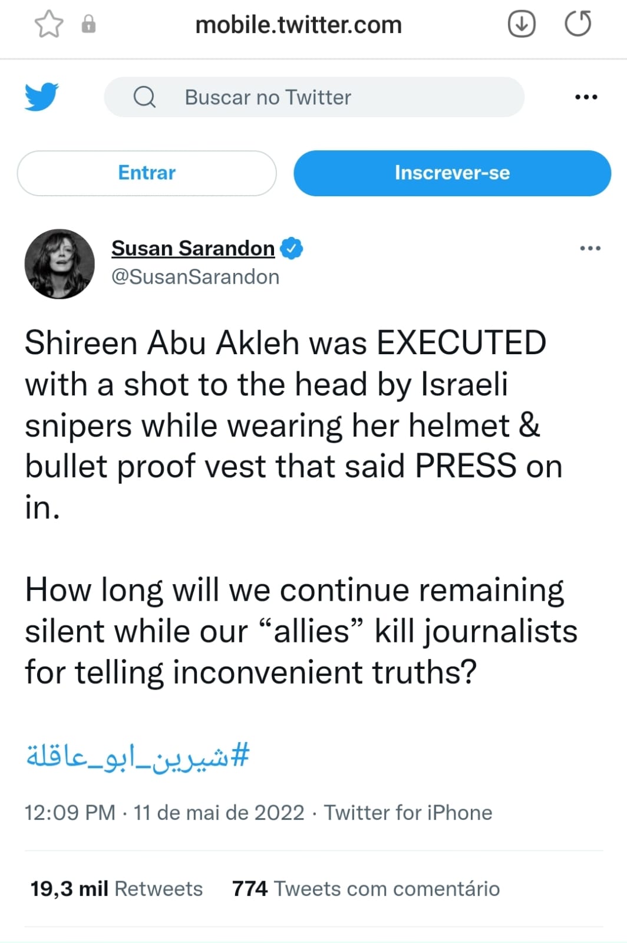Click the padlock security icon
The image size is (627, 943).
pyautogui.click(x=88, y=24)
